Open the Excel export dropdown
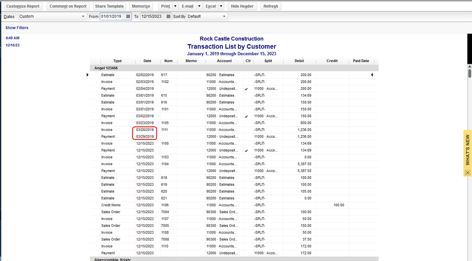 coord(221,6)
